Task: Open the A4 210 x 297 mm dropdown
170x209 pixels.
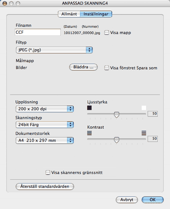Action: [x=45, y=140]
